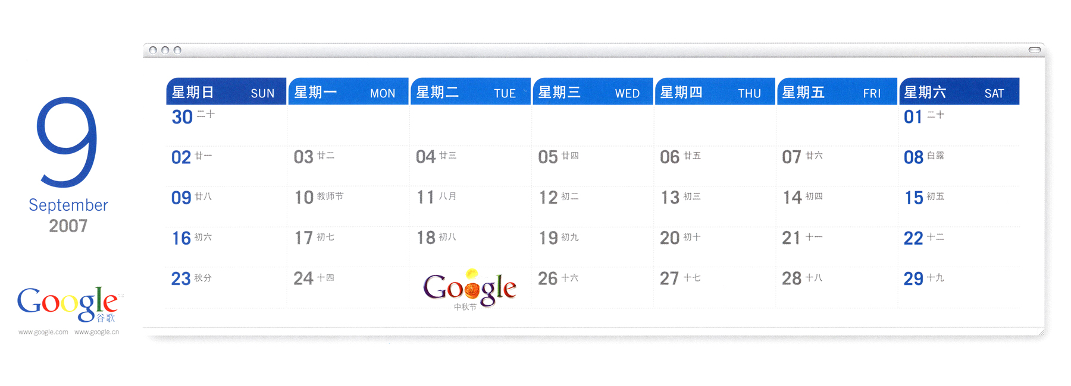Select date 30 in Sunday column

tap(182, 117)
